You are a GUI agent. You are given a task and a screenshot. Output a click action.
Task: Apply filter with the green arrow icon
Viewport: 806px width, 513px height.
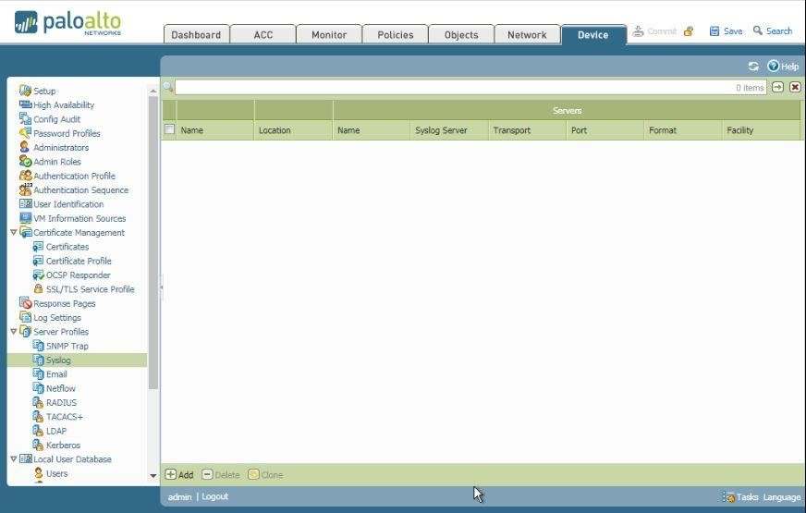tap(777, 87)
